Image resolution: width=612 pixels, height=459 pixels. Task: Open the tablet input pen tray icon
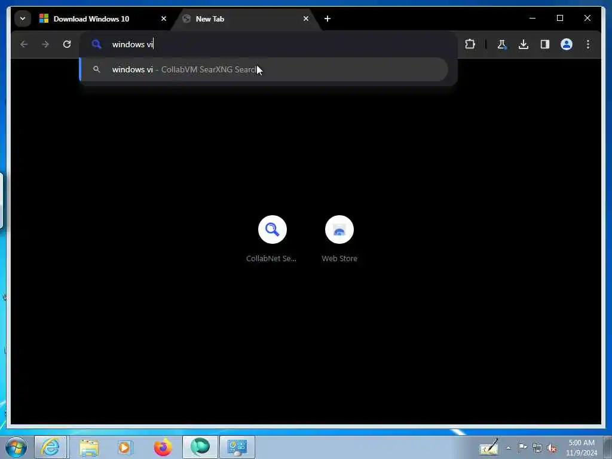click(489, 448)
